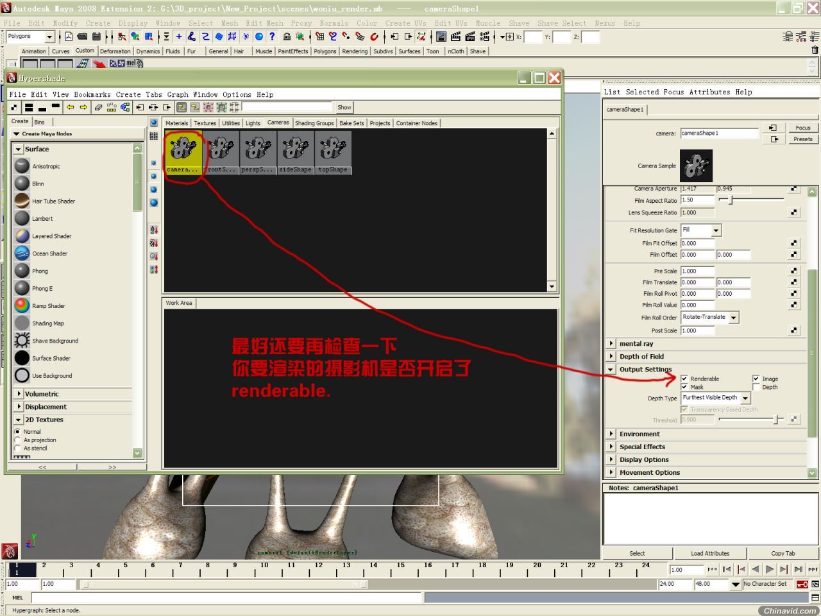This screenshot has height=616, width=821.
Task: Open the Bookmarks menu in Hypershade
Action: tap(92, 94)
